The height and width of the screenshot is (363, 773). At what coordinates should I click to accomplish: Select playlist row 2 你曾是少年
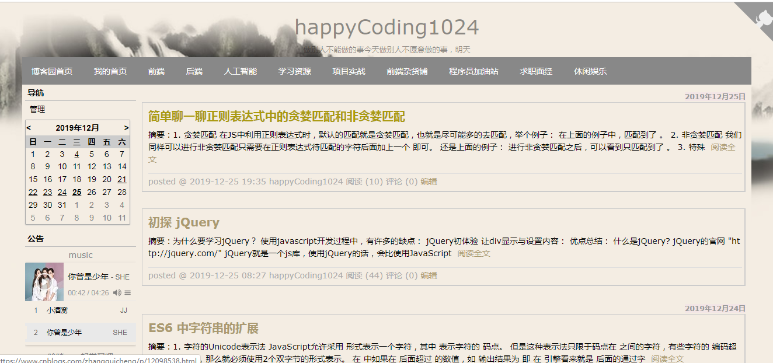(x=81, y=332)
